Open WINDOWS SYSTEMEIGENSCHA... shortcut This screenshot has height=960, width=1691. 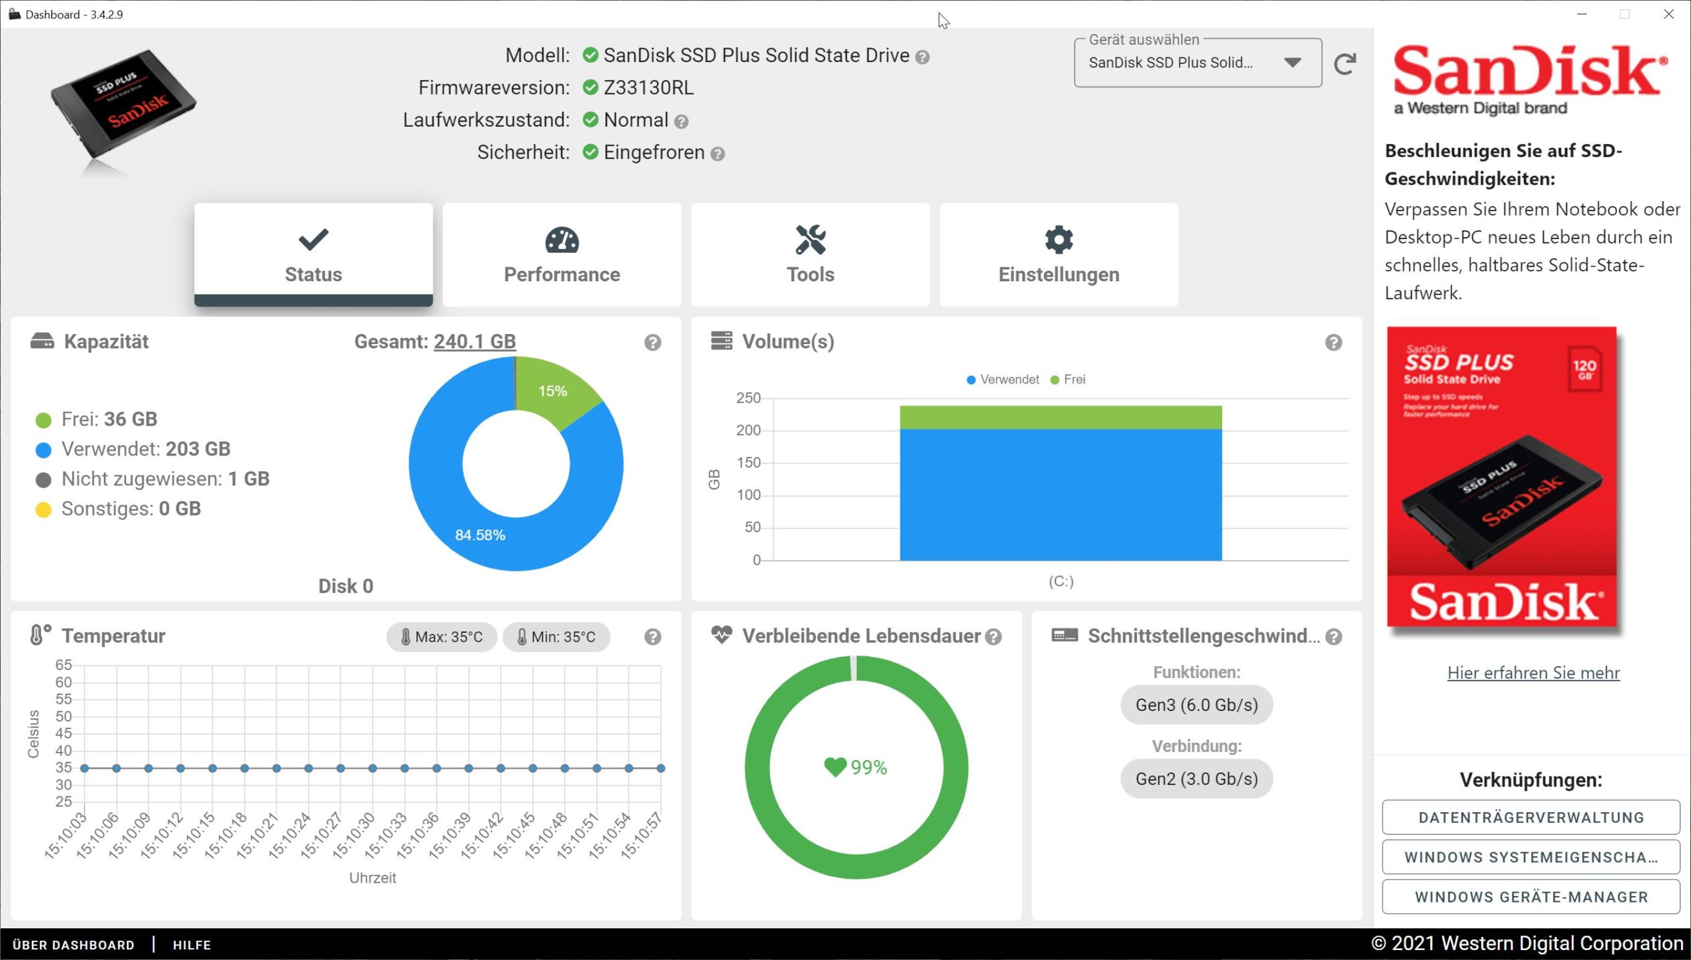pyautogui.click(x=1530, y=857)
